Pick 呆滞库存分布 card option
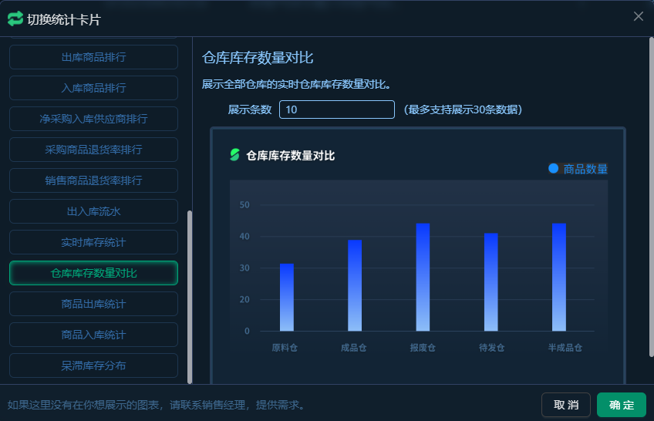Screen dimensions: 654x421 93,365
